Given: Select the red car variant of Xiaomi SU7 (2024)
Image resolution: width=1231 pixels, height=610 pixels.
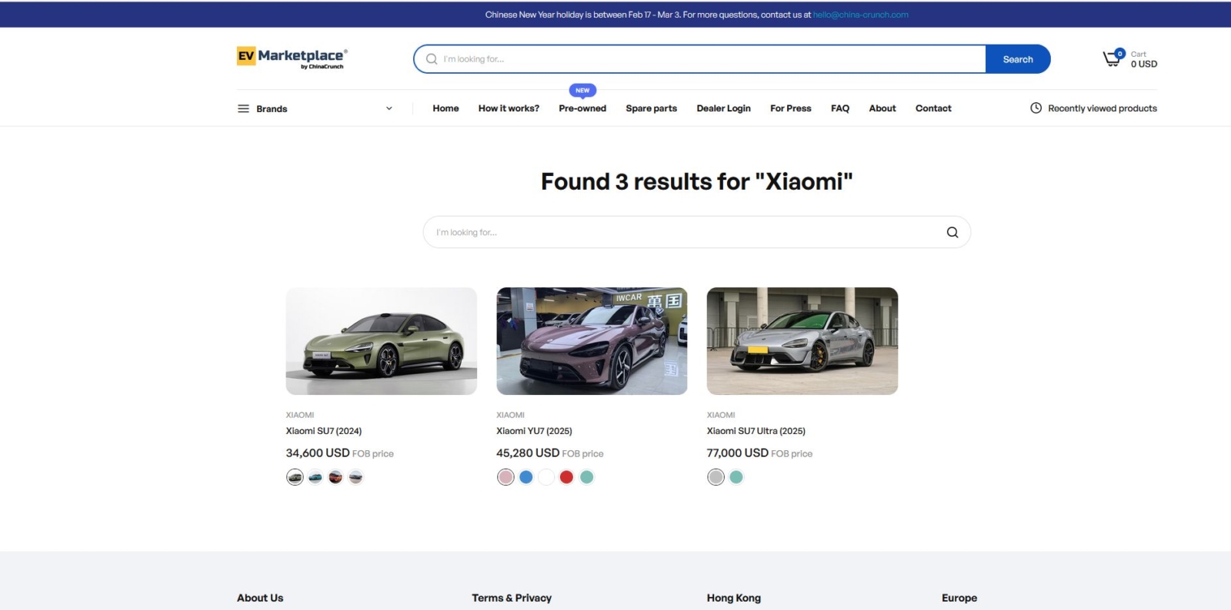Looking at the screenshot, I should coord(335,477).
